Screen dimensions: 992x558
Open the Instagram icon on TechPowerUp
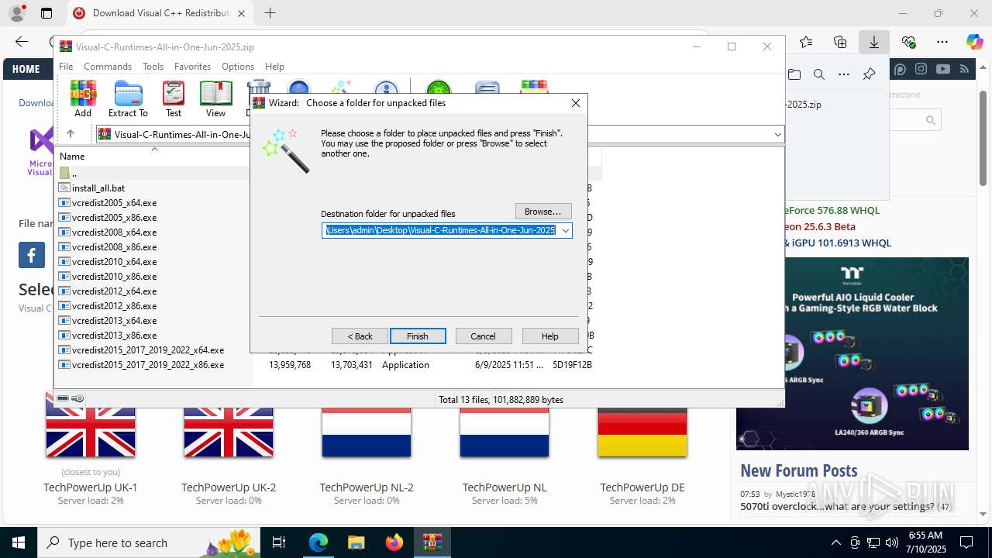click(x=921, y=69)
